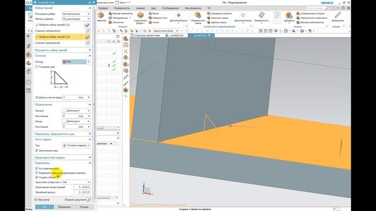376x211 pixels.
Task: Switch to the Welcome Page document tab
Action: click(x=146, y=35)
